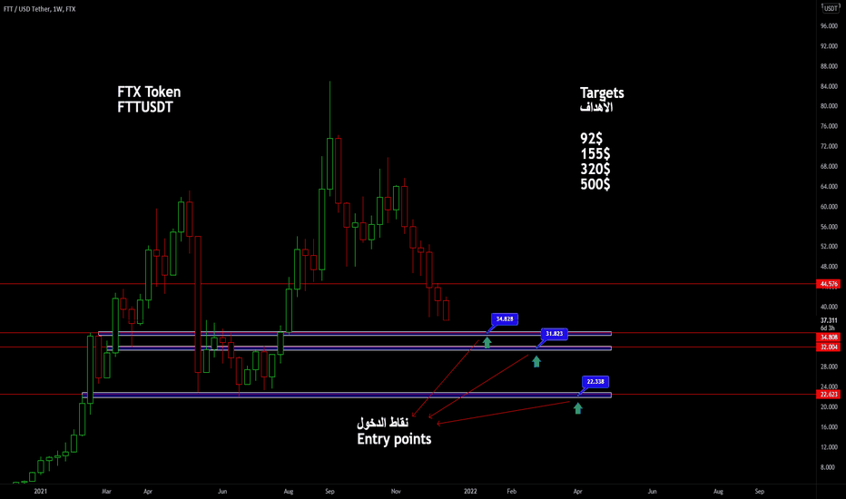Select the purple support zone at 32.004 level

[x=359, y=348]
